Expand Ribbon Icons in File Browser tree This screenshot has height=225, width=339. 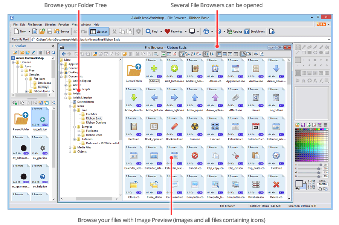coord(79,135)
